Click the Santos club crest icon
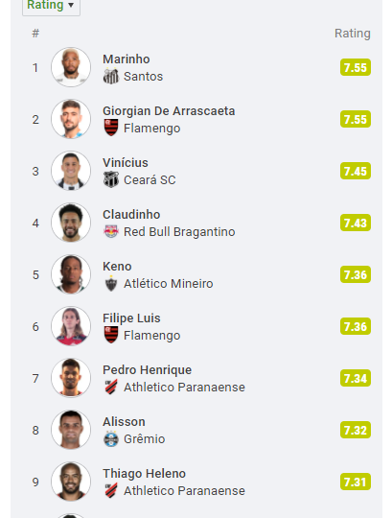 pos(111,77)
